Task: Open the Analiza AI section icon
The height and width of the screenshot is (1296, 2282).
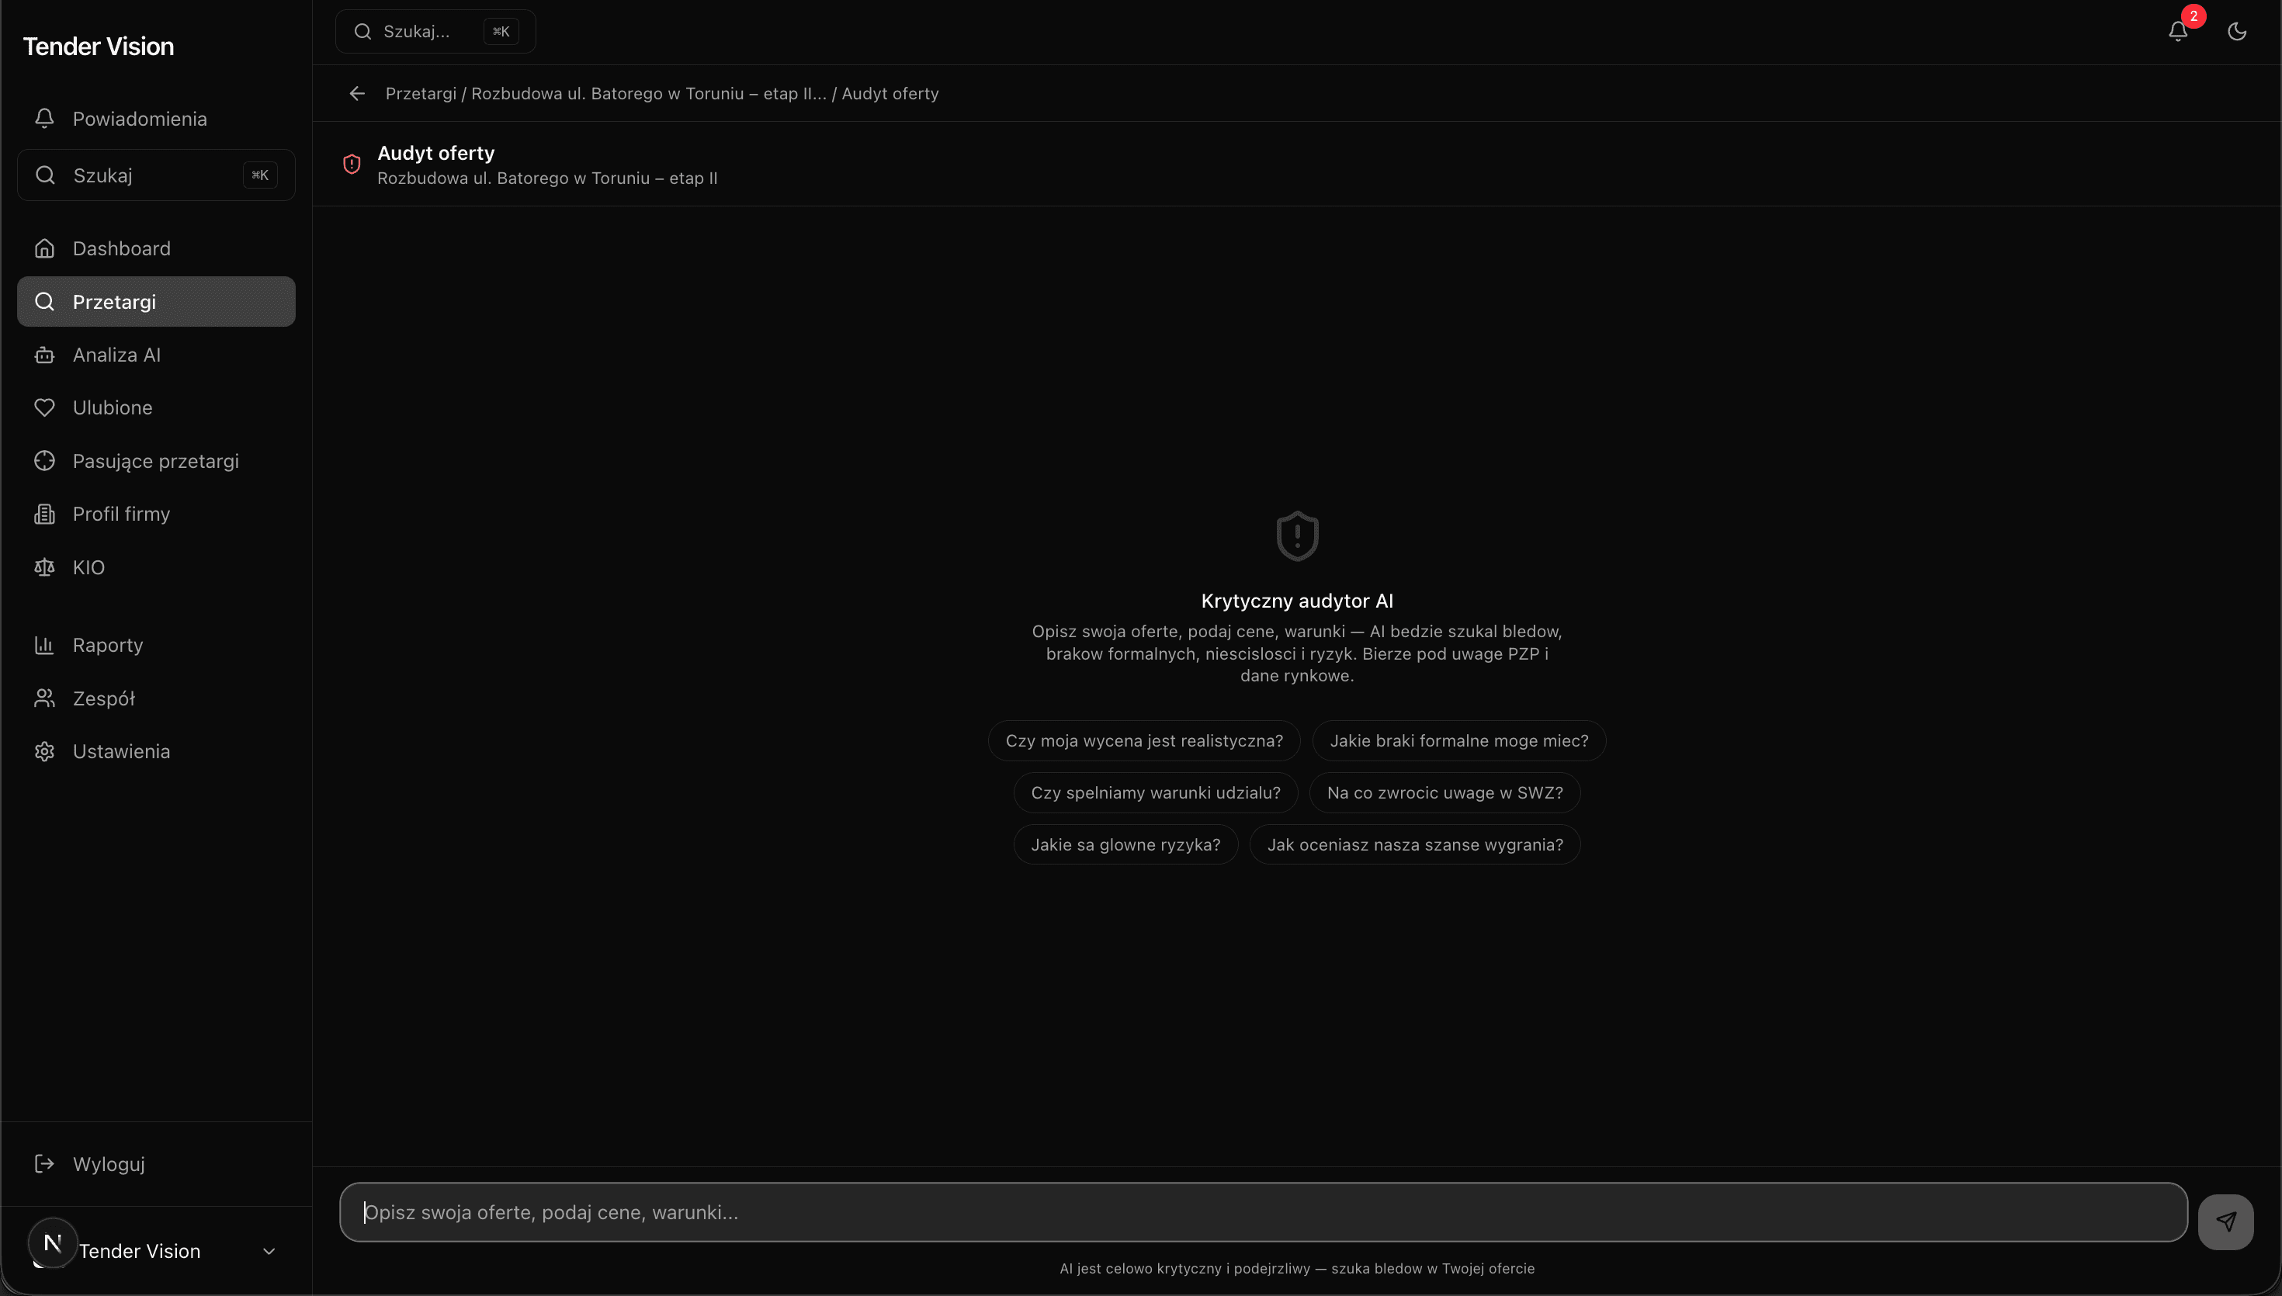Action: [44, 354]
